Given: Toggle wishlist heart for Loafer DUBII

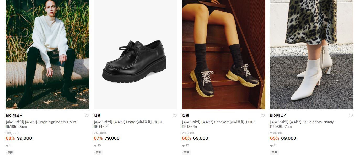Looking at the screenshot, I should (175, 116).
